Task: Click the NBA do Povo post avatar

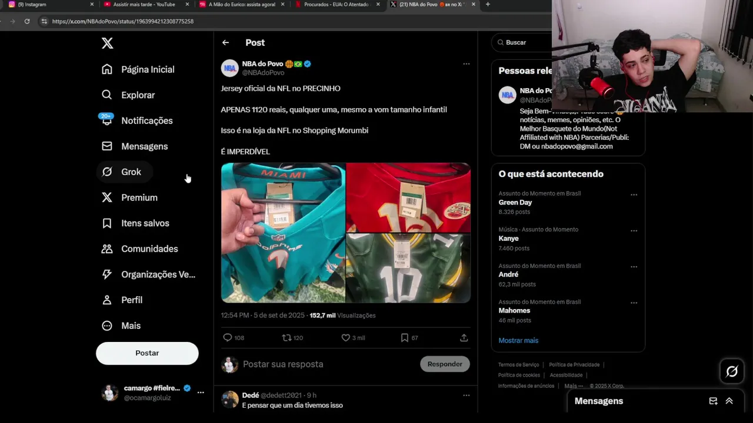Action: coord(230,68)
